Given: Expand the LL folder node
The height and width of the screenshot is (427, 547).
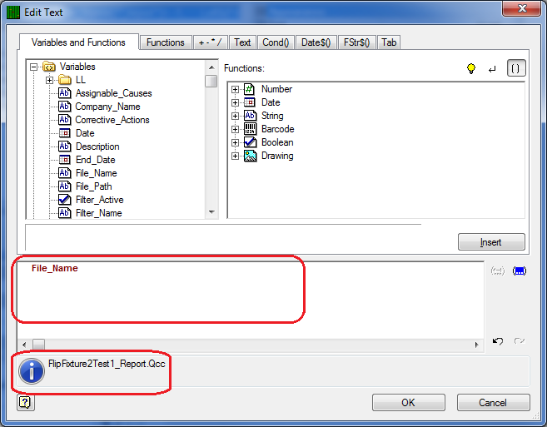Looking at the screenshot, I should (x=49, y=80).
